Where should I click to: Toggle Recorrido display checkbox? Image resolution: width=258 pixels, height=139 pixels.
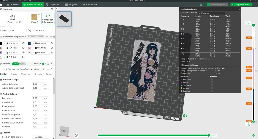click(212, 80)
